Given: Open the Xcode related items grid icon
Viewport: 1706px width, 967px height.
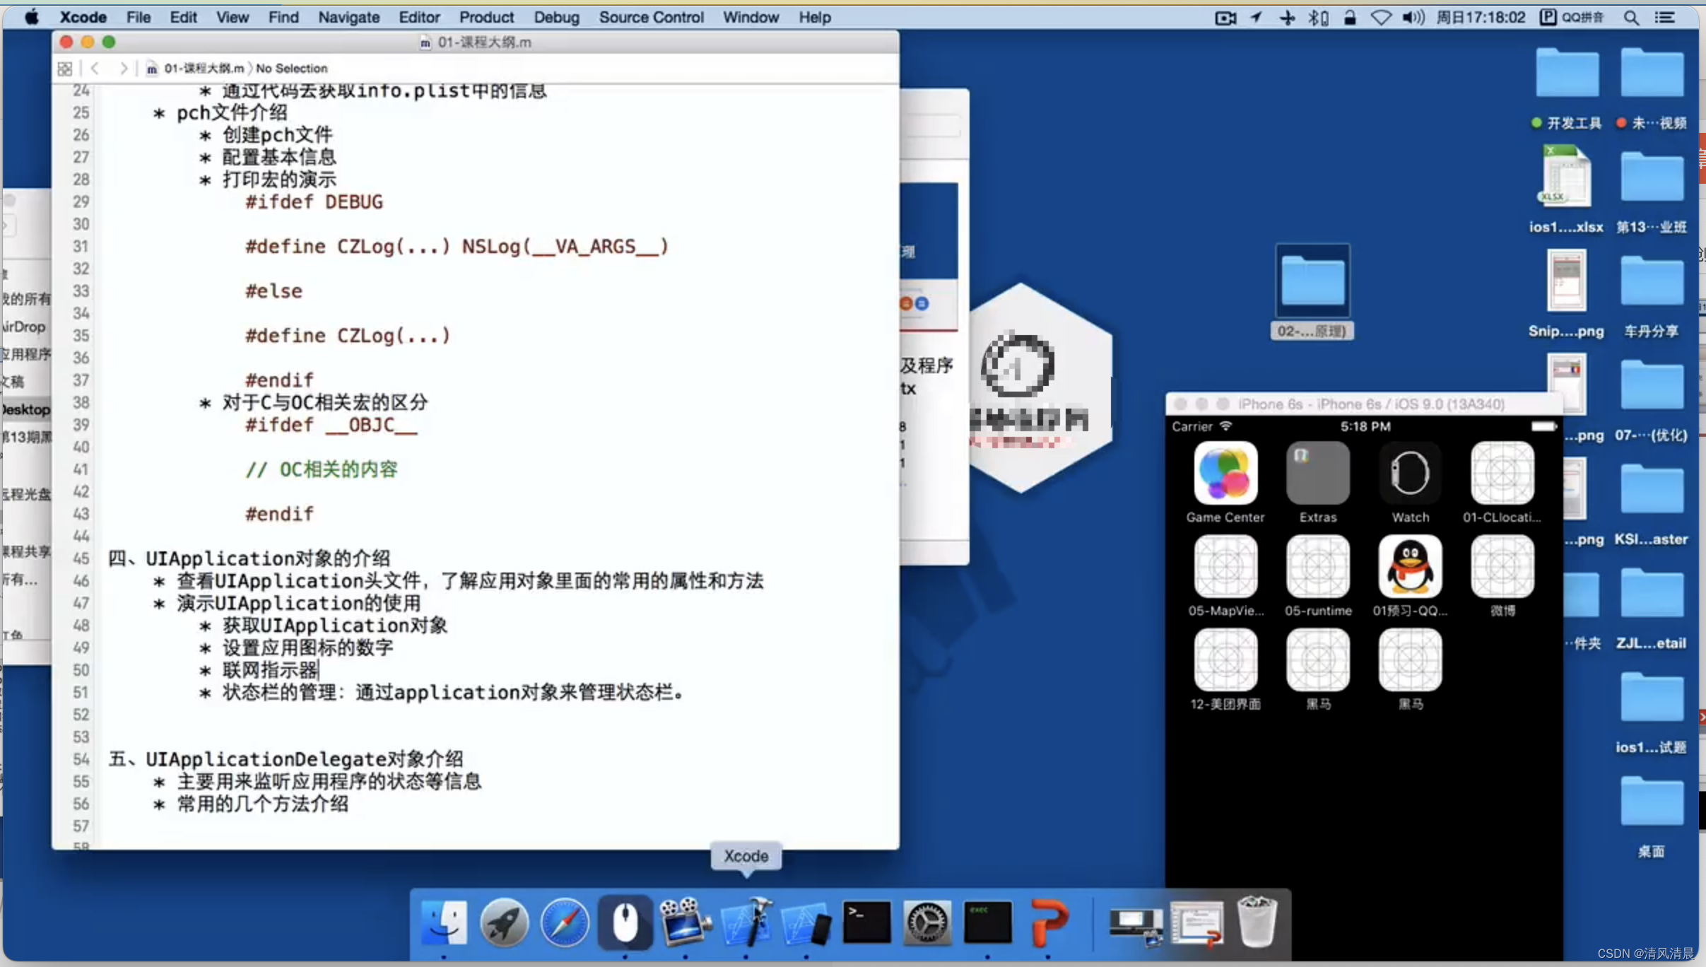Looking at the screenshot, I should (x=64, y=69).
